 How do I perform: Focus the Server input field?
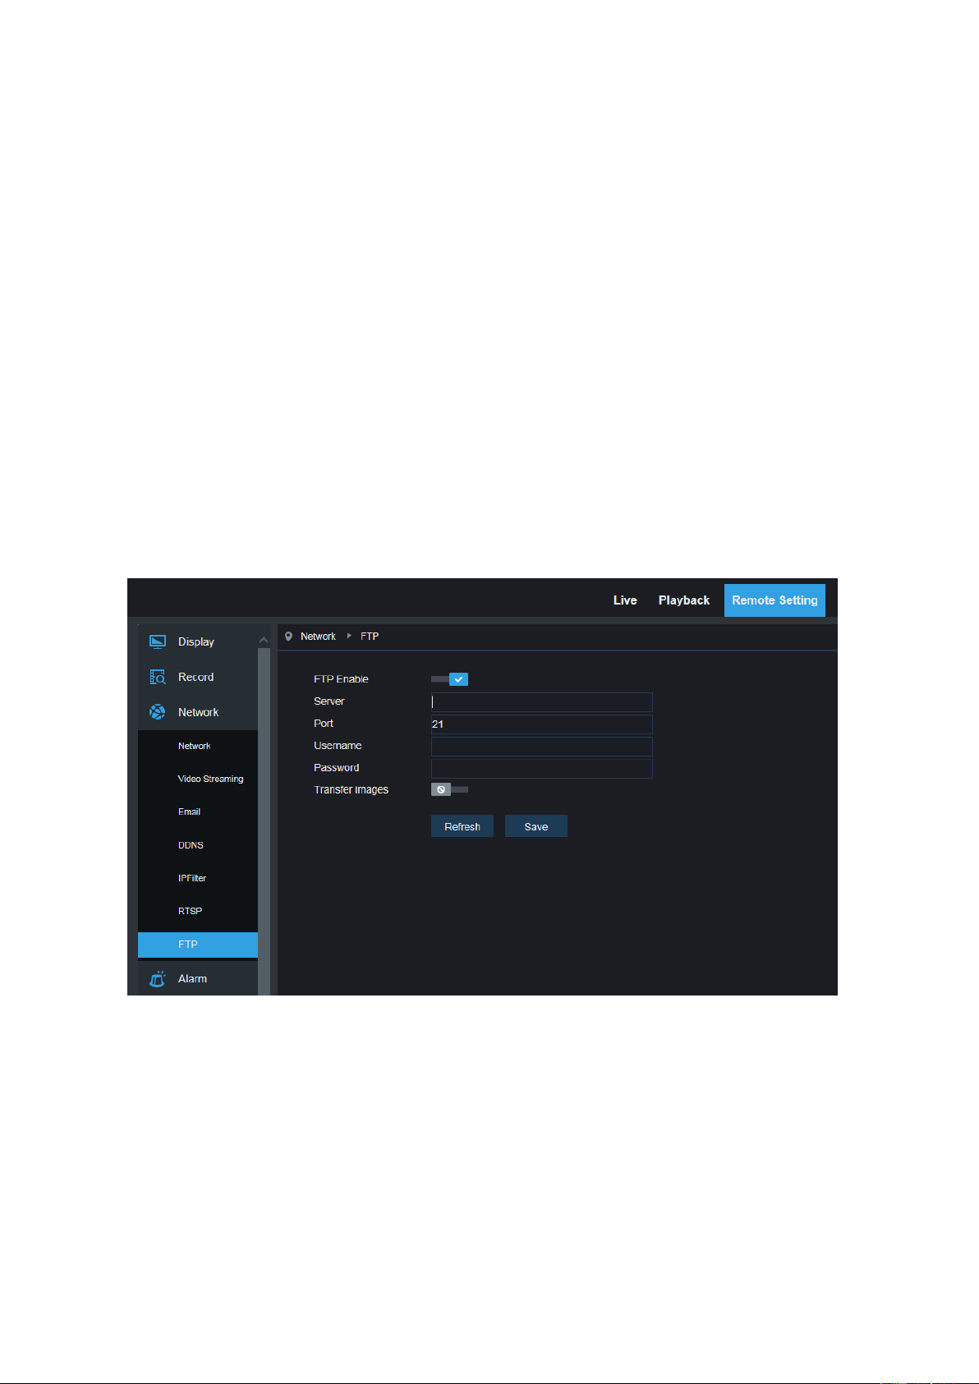click(542, 701)
